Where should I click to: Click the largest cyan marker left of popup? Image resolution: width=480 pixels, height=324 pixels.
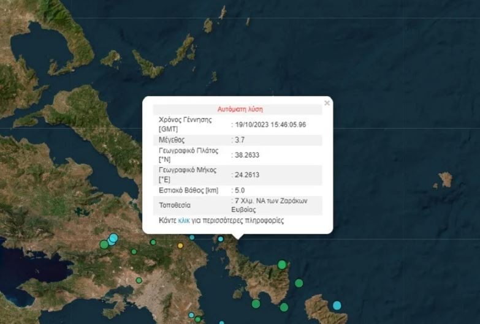coord(113,238)
